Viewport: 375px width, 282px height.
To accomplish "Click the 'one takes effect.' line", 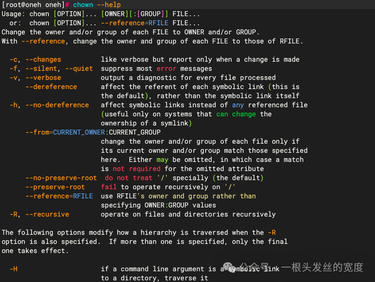I will [x=35, y=251].
